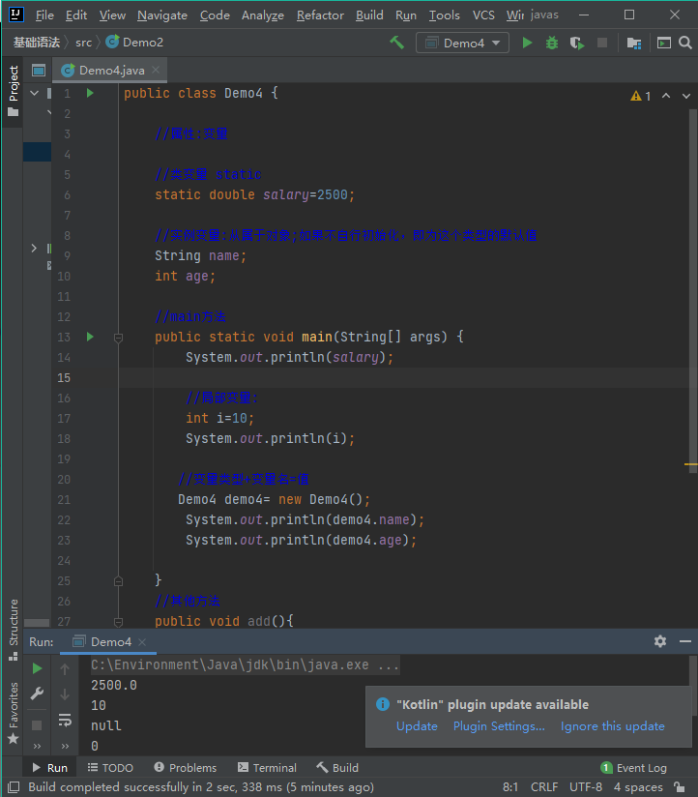Run with Coverage using the shield icon
The height and width of the screenshot is (797, 698).
coord(577,43)
